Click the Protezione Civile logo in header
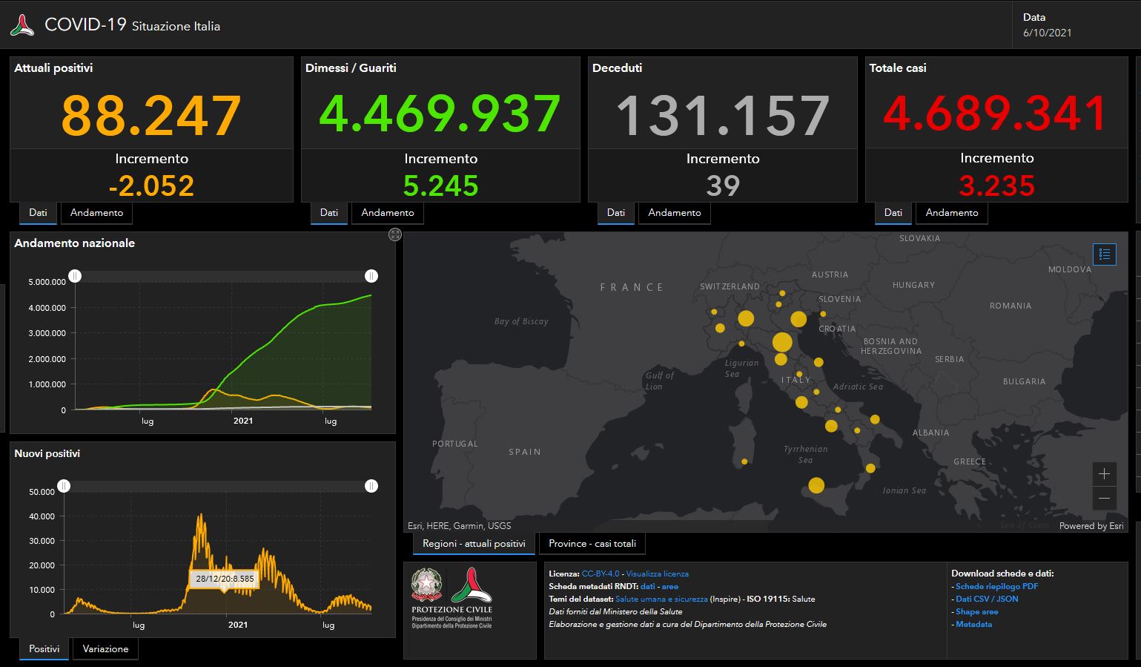Screen dimensions: 1141x667 (x=22, y=26)
